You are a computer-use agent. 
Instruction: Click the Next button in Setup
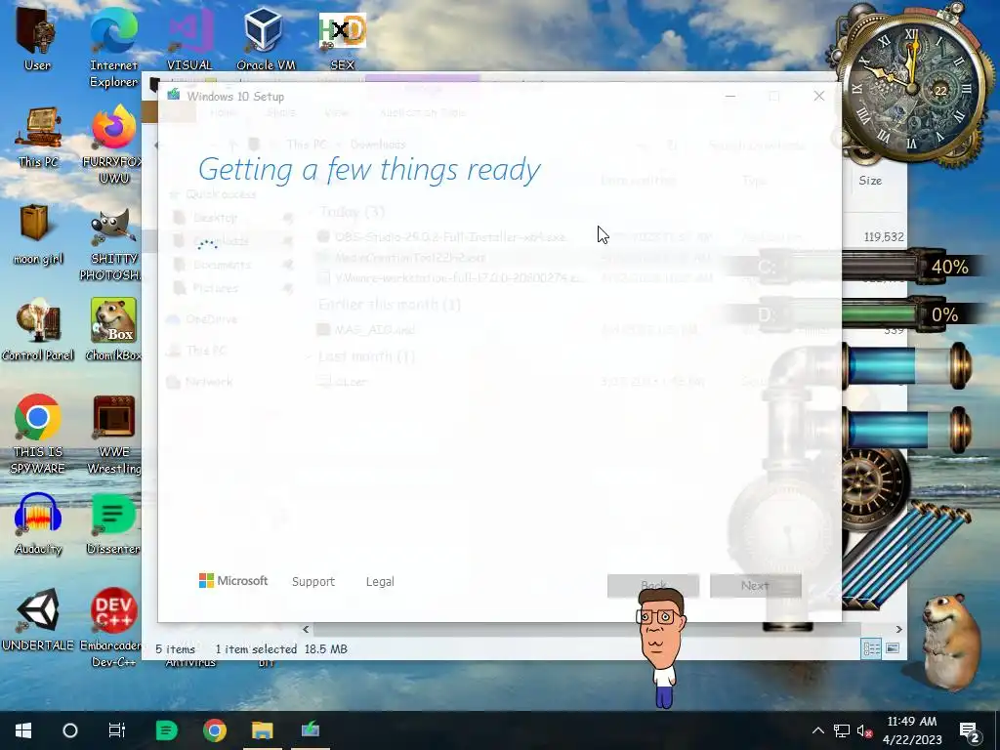[x=755, y=586]
